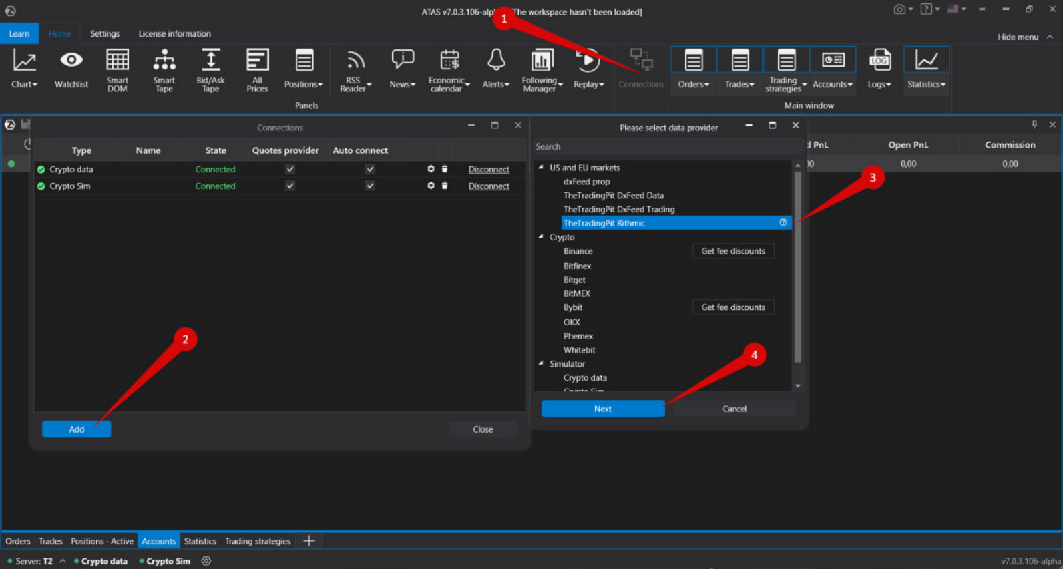Toggle Auto connect for Crypto Sim
Screen dimensions: 1063x569
pos(370,186)
